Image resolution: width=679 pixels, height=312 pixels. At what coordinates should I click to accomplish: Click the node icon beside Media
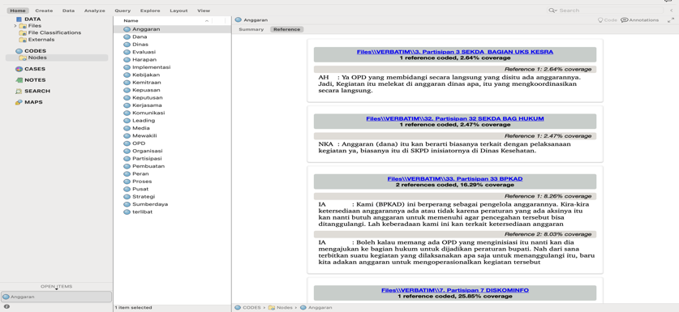(x=127, y=128)
